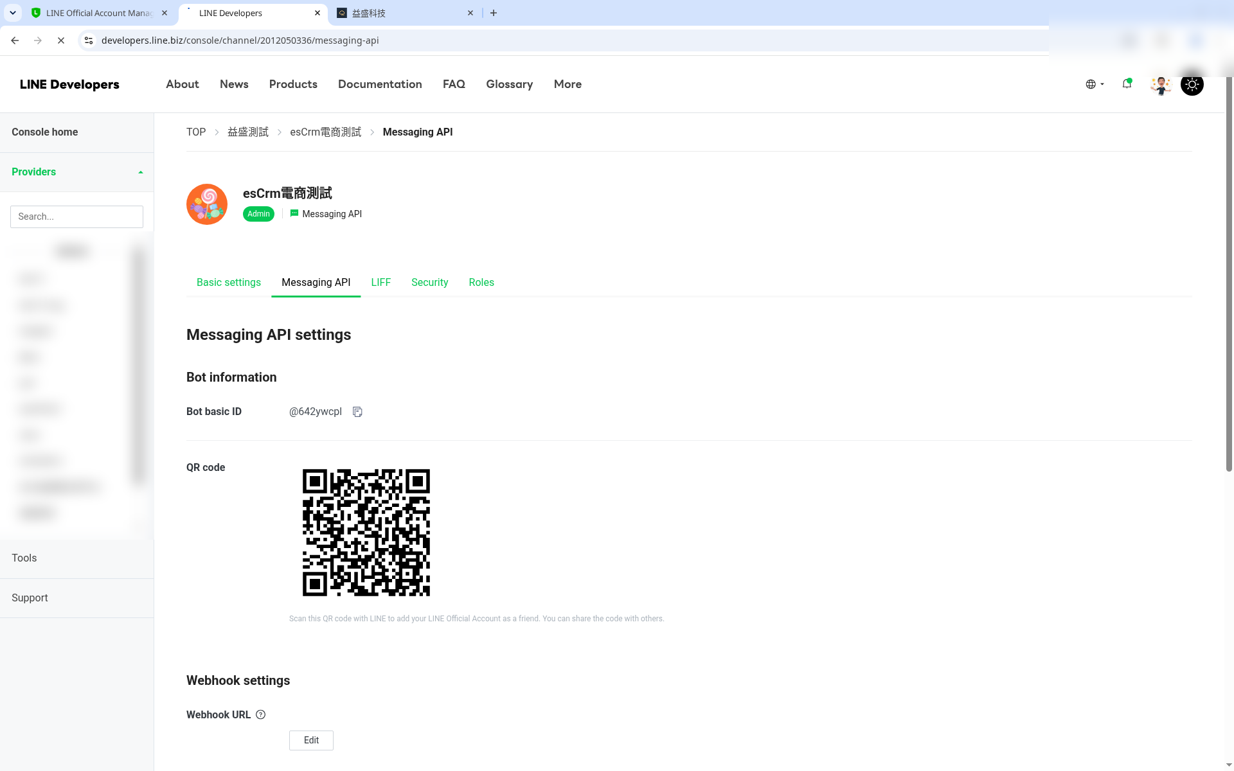Click browser back arrow
This screenshot has width=1234, height=771.
[15, 40]
